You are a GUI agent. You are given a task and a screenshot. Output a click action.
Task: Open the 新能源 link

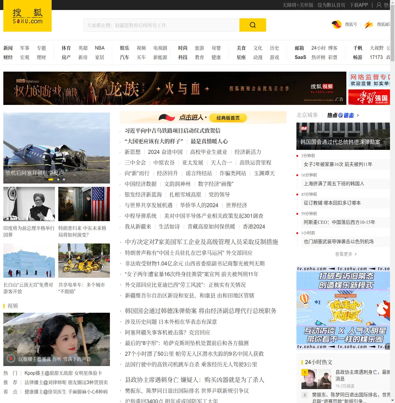coord(160,57)
